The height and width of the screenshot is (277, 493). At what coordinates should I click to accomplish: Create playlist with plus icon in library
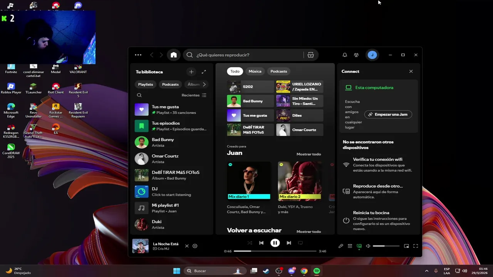[x=191, y=72]
